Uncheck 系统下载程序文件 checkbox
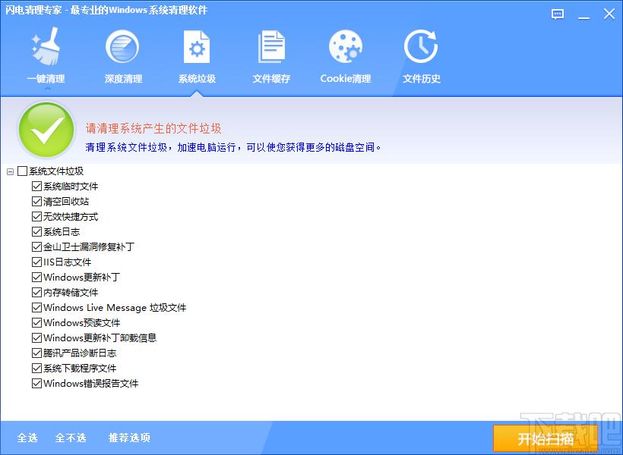Viewport: 623px width, 455px height. [36, 368]
